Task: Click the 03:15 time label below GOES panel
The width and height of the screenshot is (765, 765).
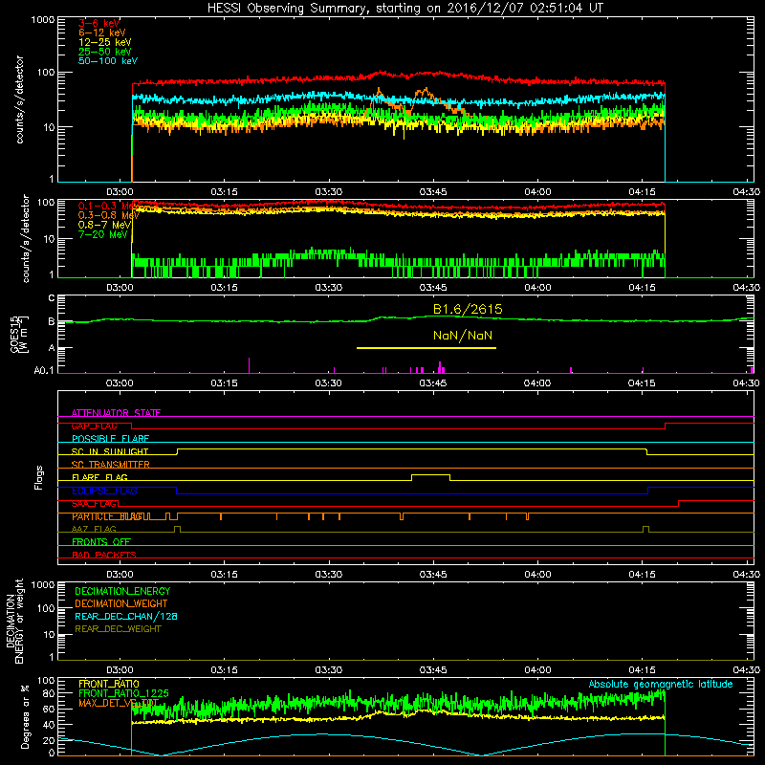Action: click(225, 383)
